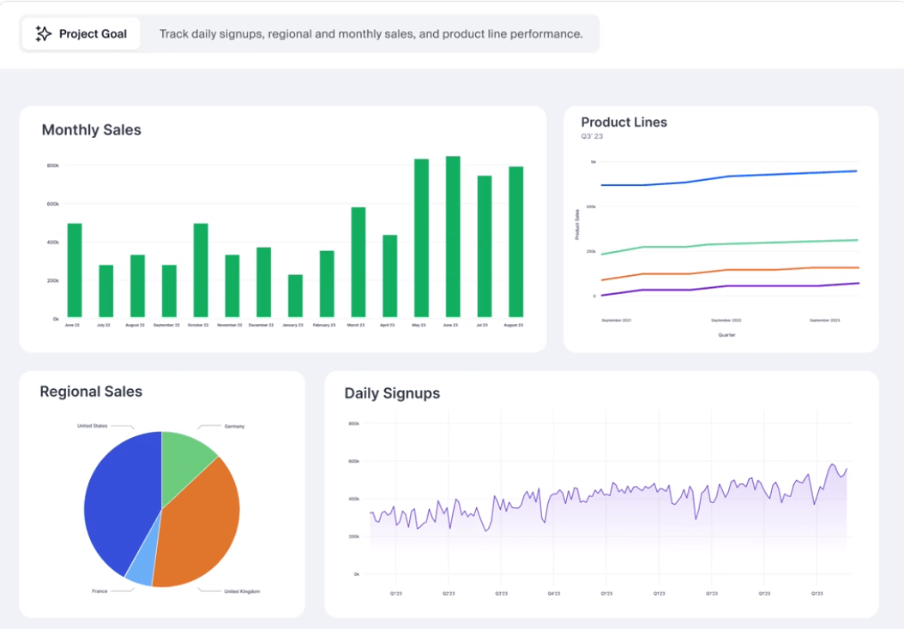This screenshot has width=904, height=629.
Task: Click the Monthly Sales chart title
Action: [x=91, y=130]
